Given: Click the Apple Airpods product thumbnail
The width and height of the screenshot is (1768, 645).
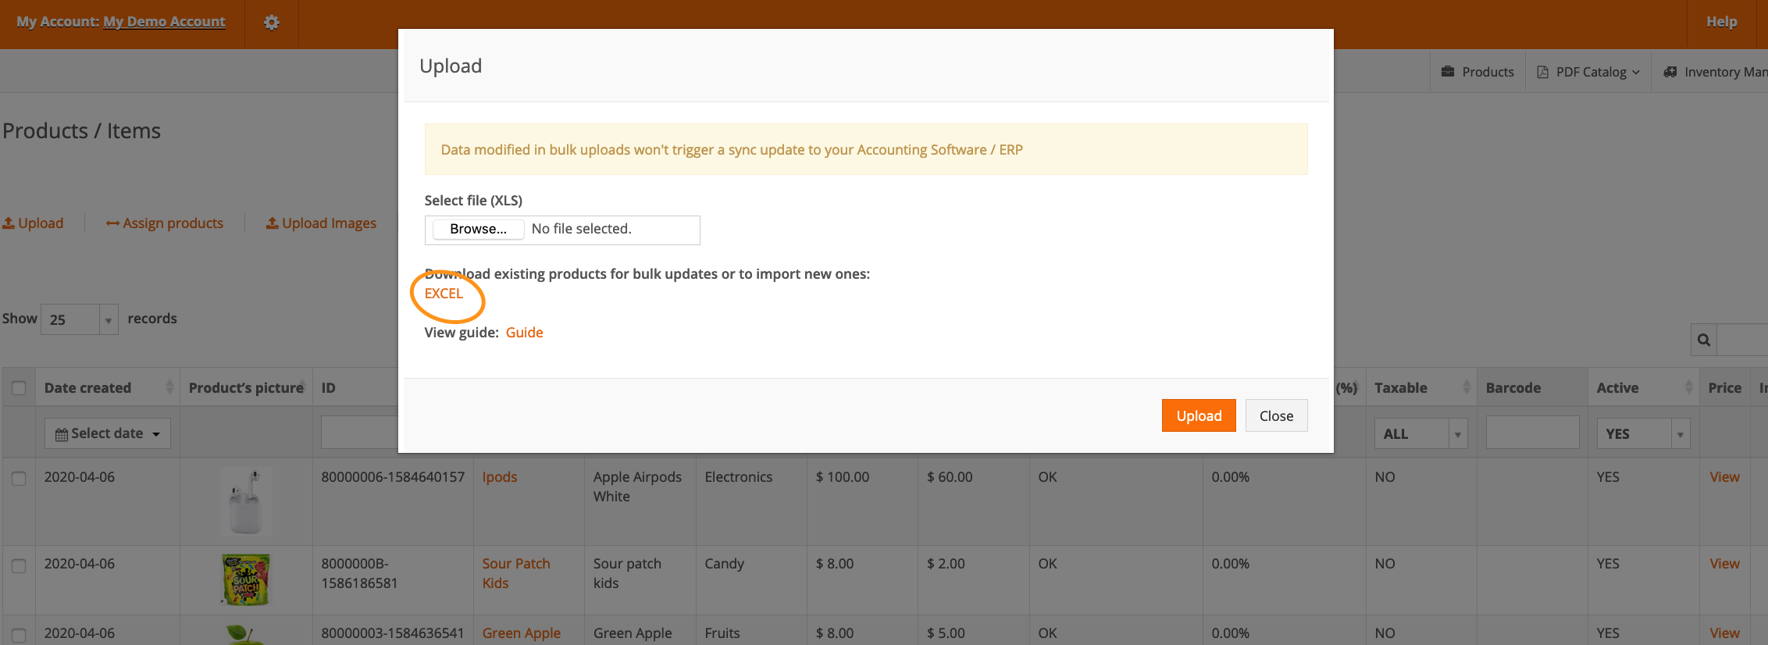Looking at the screenshot, I should coord(246,501).
